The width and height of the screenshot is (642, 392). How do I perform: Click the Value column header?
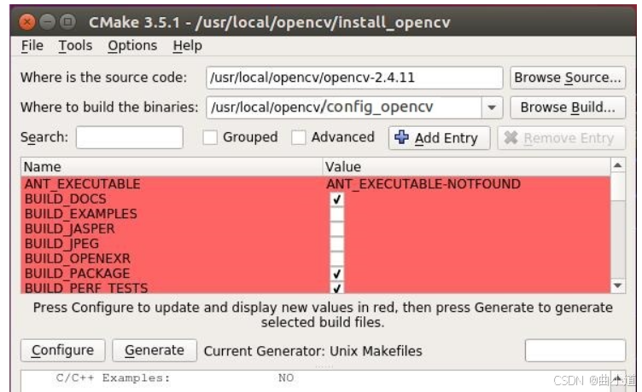(x=466, y=167)
